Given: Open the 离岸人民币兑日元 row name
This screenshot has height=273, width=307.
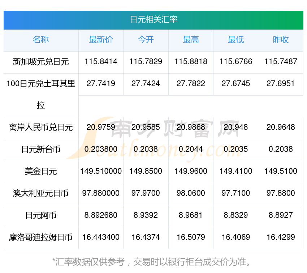Looking at the screenshot, I should (41, 127).
